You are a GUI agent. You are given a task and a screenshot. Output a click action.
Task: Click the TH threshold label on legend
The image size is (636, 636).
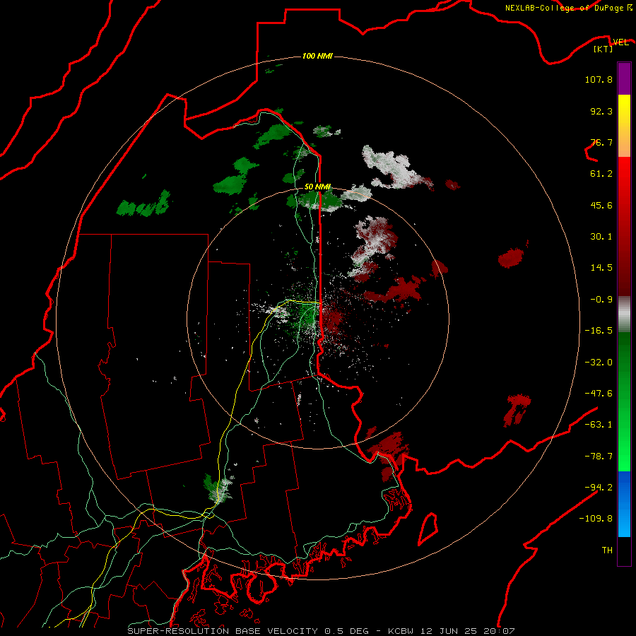(x=607, y=550)
